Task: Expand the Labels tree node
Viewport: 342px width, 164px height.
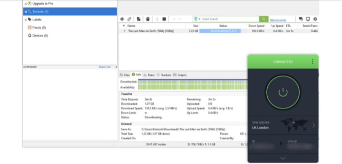Action: coord(26,20)
